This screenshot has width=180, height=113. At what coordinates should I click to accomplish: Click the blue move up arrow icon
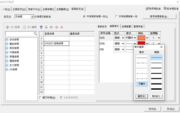(41, 27)
